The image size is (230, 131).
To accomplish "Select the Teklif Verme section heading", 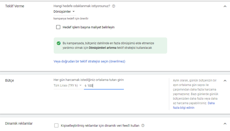I will pos(15,6).
